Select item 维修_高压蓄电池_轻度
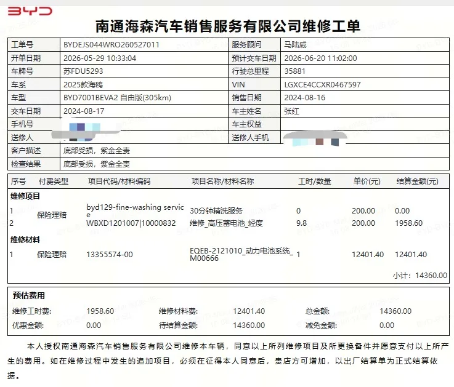This screenshot has width=454, height=387. pos(226,223)
